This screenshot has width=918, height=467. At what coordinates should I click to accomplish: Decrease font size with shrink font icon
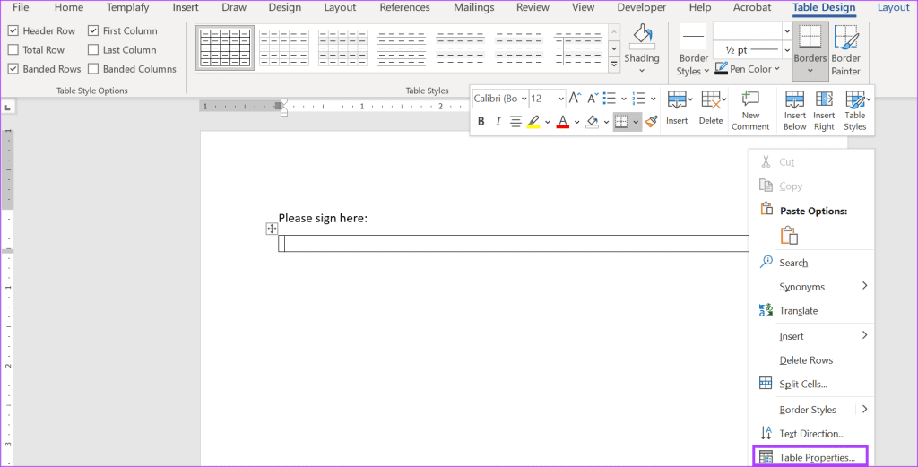pyautogui.click(x=593, y=98)
